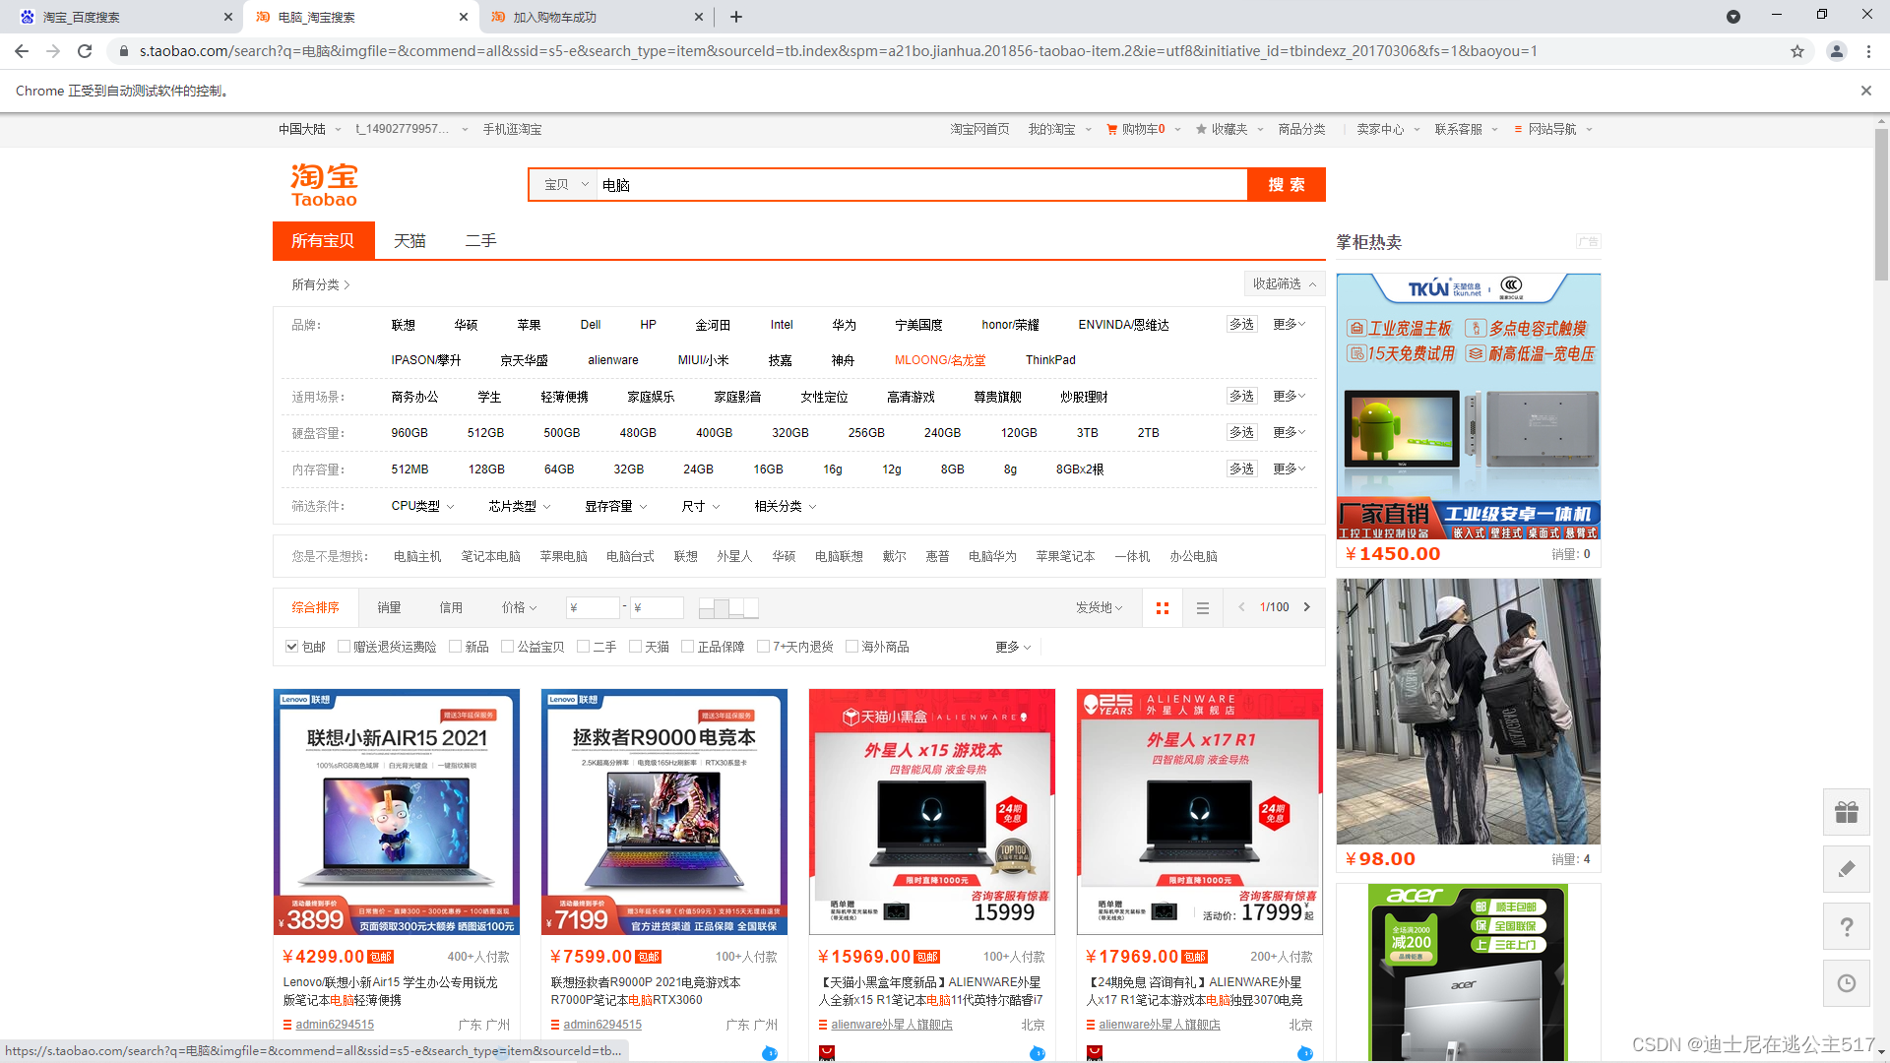The width and height of the screenshot is (1890, 1063).
Task: Sort by 综合排序
Action: (x=315, y=608)
